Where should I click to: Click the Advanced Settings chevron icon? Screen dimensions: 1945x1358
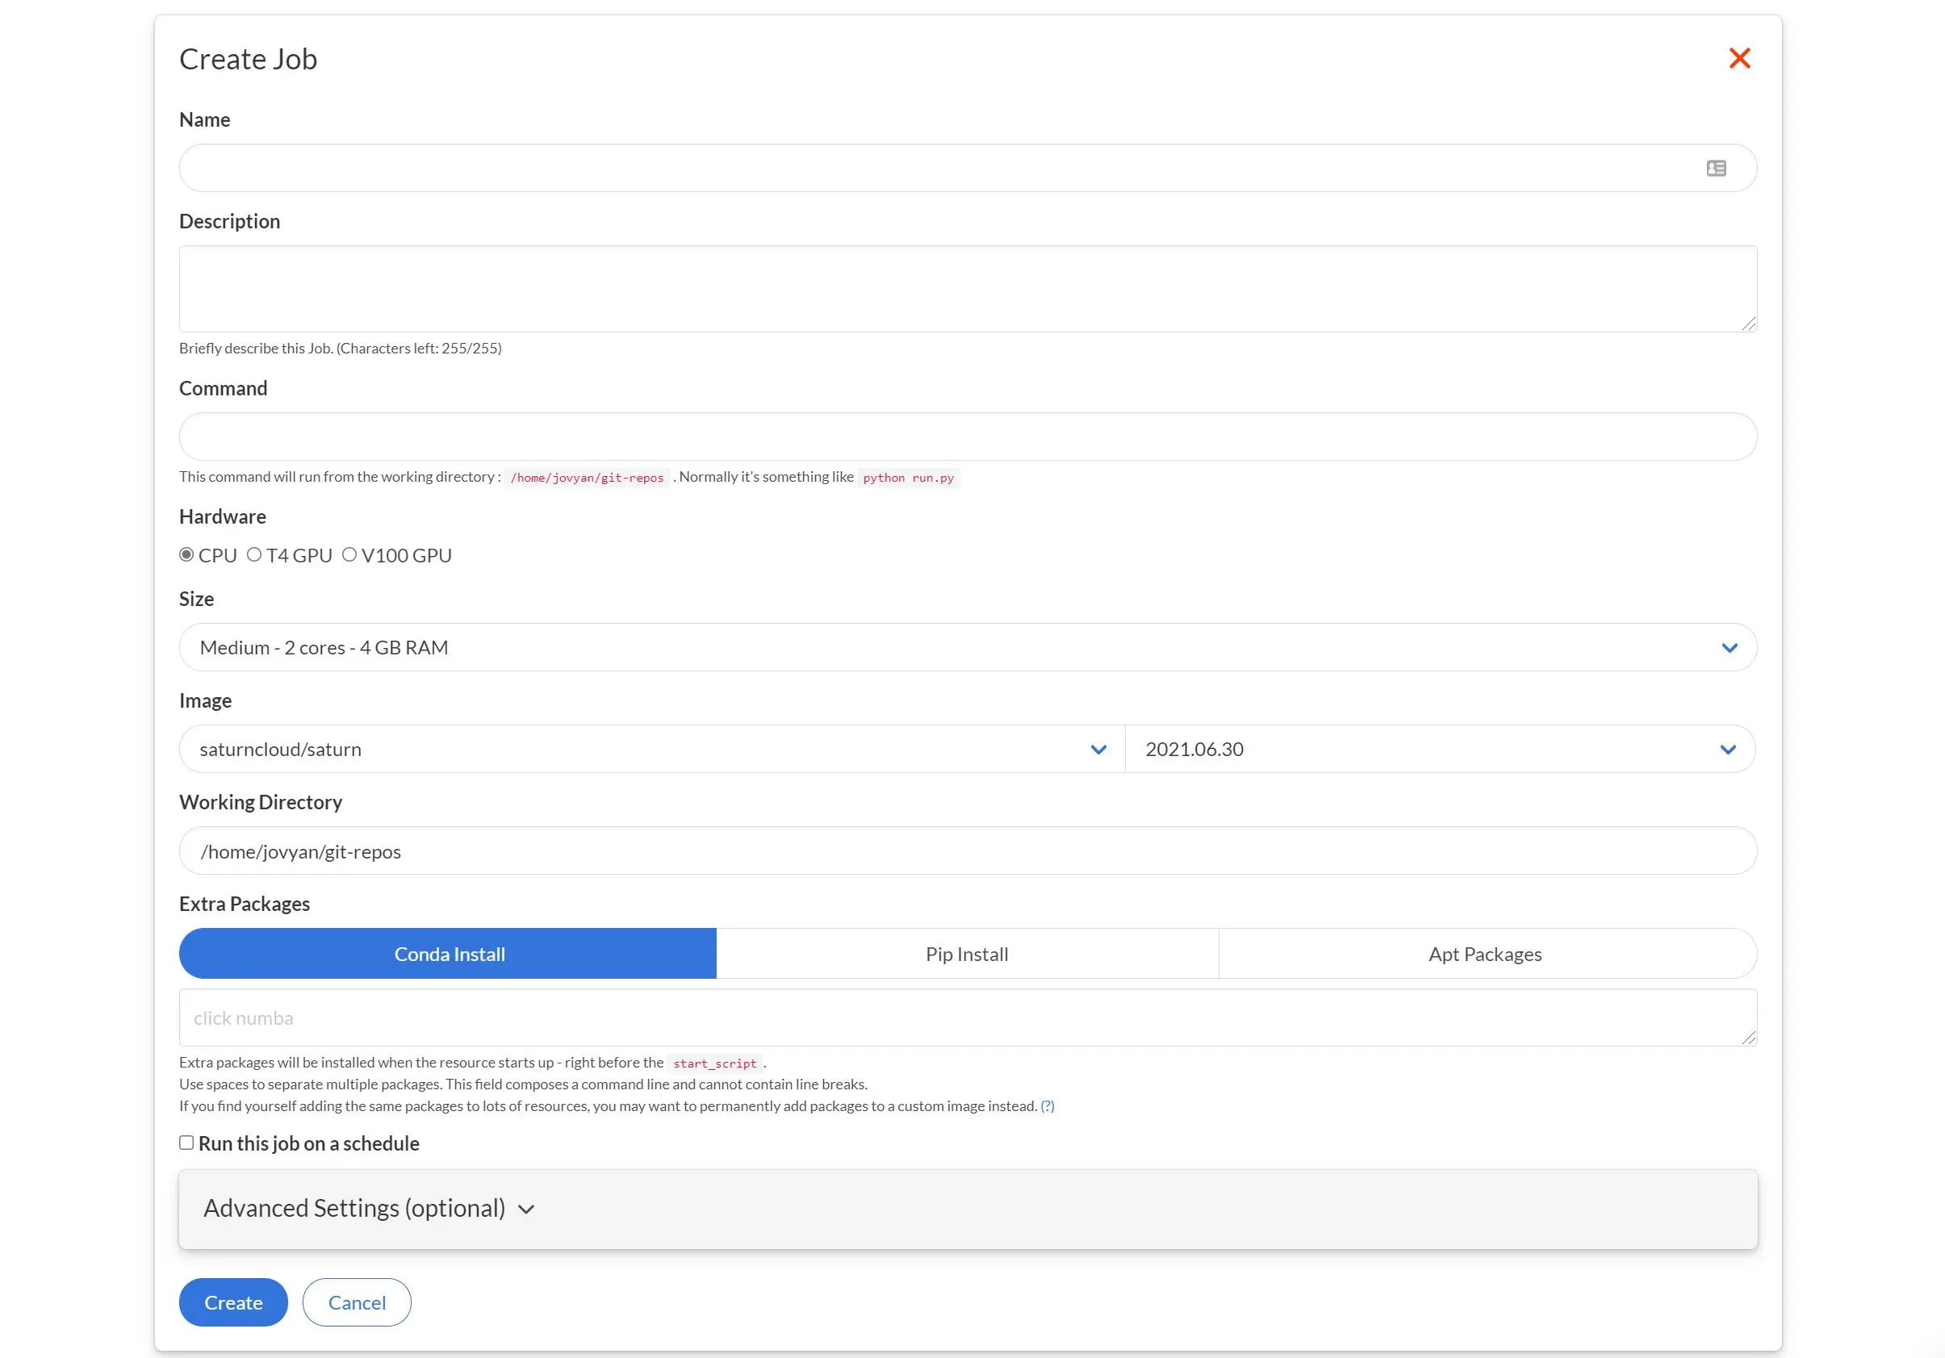pos(526,1210)
